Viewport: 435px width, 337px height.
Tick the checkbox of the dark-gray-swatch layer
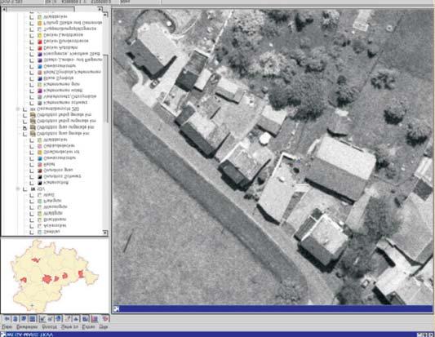point(32,103)
